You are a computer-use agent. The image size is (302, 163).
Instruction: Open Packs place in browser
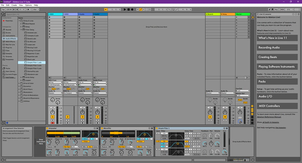[8, 68]
